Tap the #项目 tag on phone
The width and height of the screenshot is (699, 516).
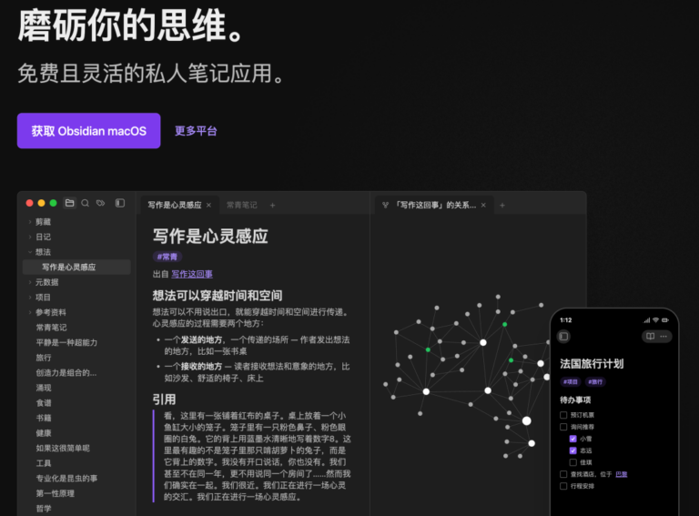coord(570,382)
